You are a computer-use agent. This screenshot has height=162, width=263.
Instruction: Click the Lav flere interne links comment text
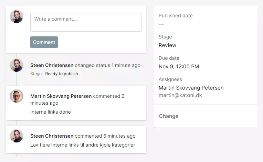pos(83,145)
